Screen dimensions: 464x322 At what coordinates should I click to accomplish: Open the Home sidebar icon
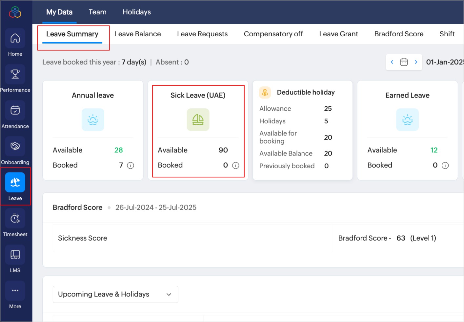click(15, 39)
